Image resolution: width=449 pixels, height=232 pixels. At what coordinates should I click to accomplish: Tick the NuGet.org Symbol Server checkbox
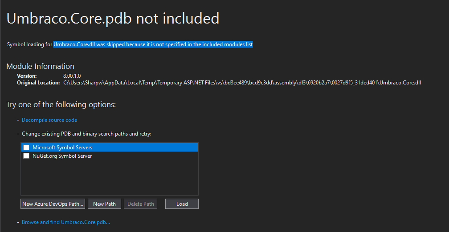click(26, 156)
